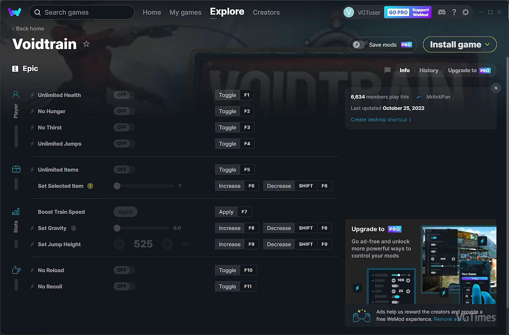Open the help question mark icon
Image resolution: width=509 pixels, height=335 pixels.
click(454, 12)
